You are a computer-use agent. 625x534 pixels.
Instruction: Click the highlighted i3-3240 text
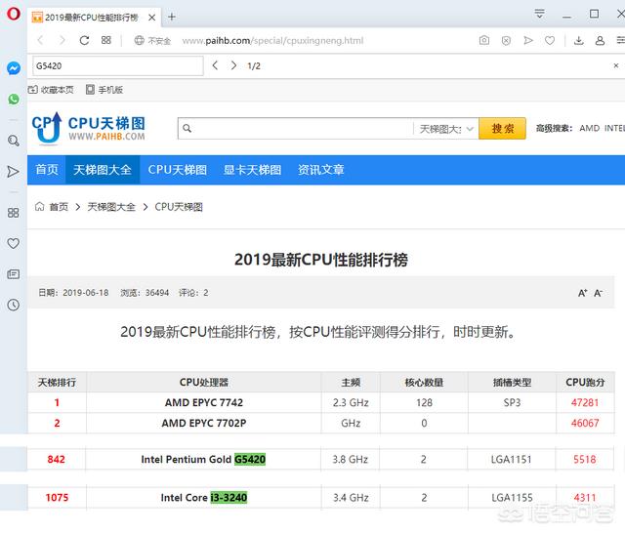click(x=229, y=497)
